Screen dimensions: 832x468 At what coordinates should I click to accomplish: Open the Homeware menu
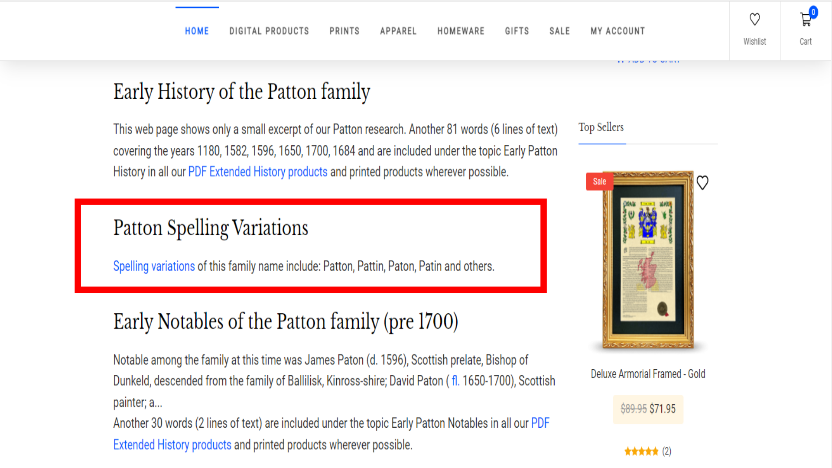coord(461,31)
